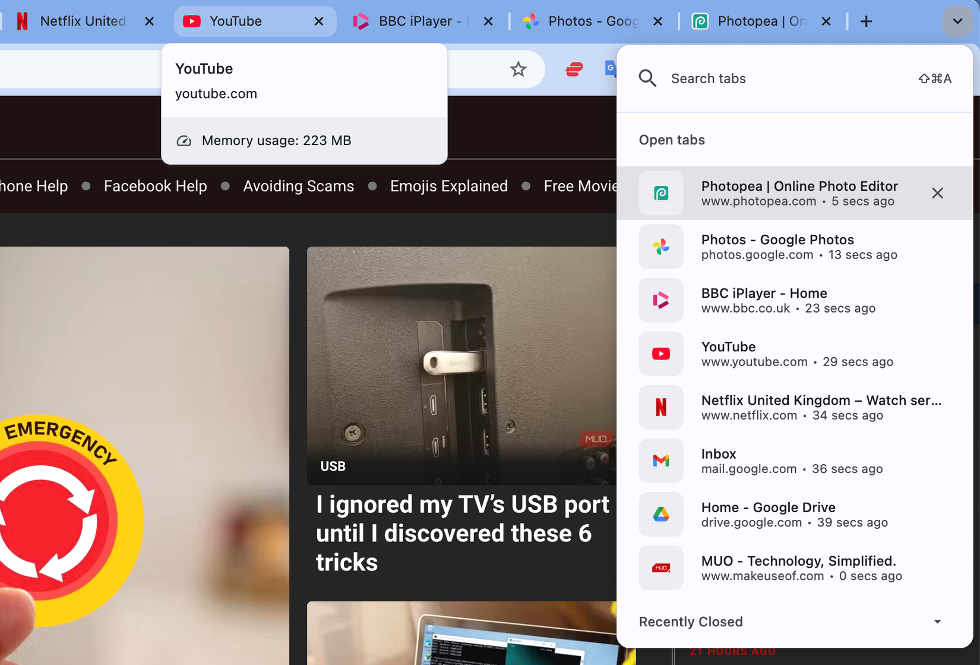
Task: Click the Google Drive icon beside Home entry
Action: tap(660, 514)
